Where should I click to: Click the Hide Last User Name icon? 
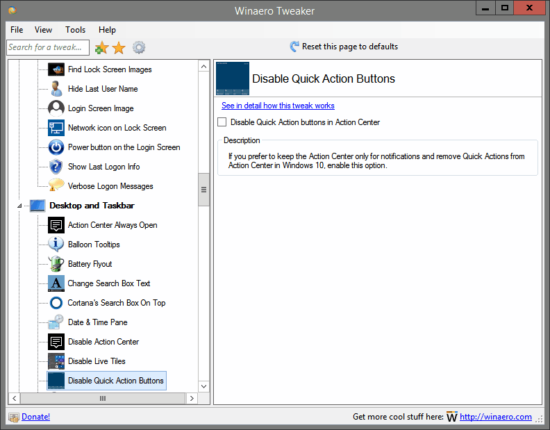click(x=56, y=89)
